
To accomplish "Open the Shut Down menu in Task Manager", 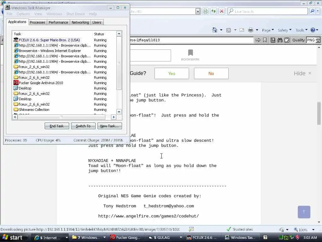I will [x=75, y=14].
